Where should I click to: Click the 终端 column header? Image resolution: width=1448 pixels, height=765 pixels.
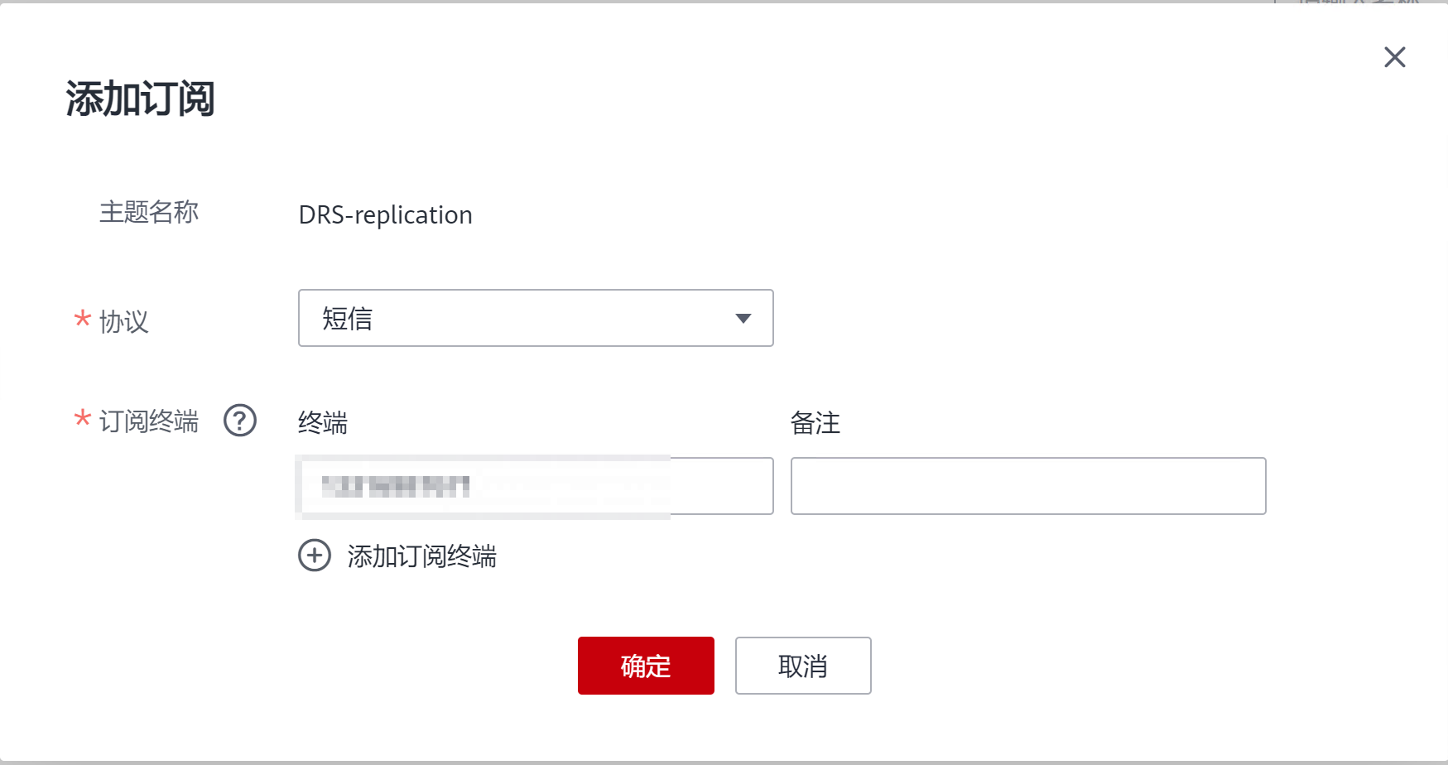pyautogui.click(x=323, y=423)
